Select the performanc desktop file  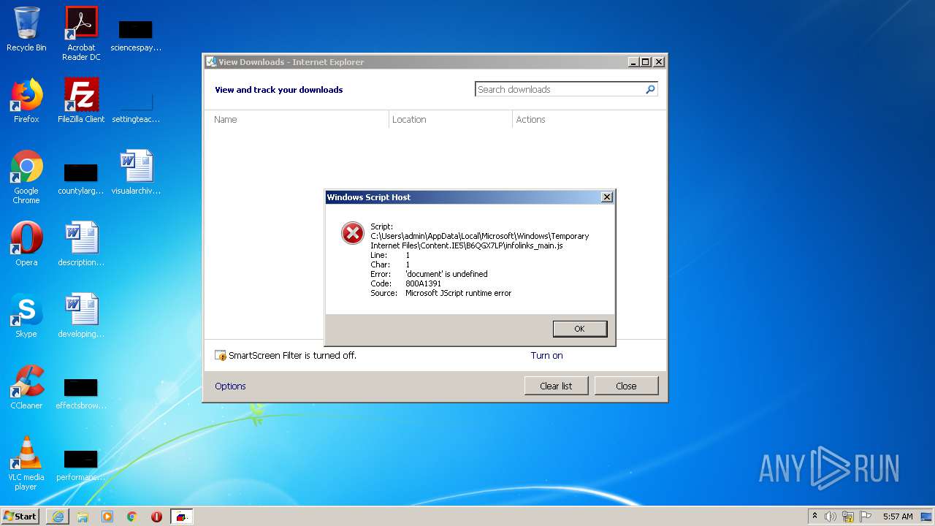tap(81, 465)
